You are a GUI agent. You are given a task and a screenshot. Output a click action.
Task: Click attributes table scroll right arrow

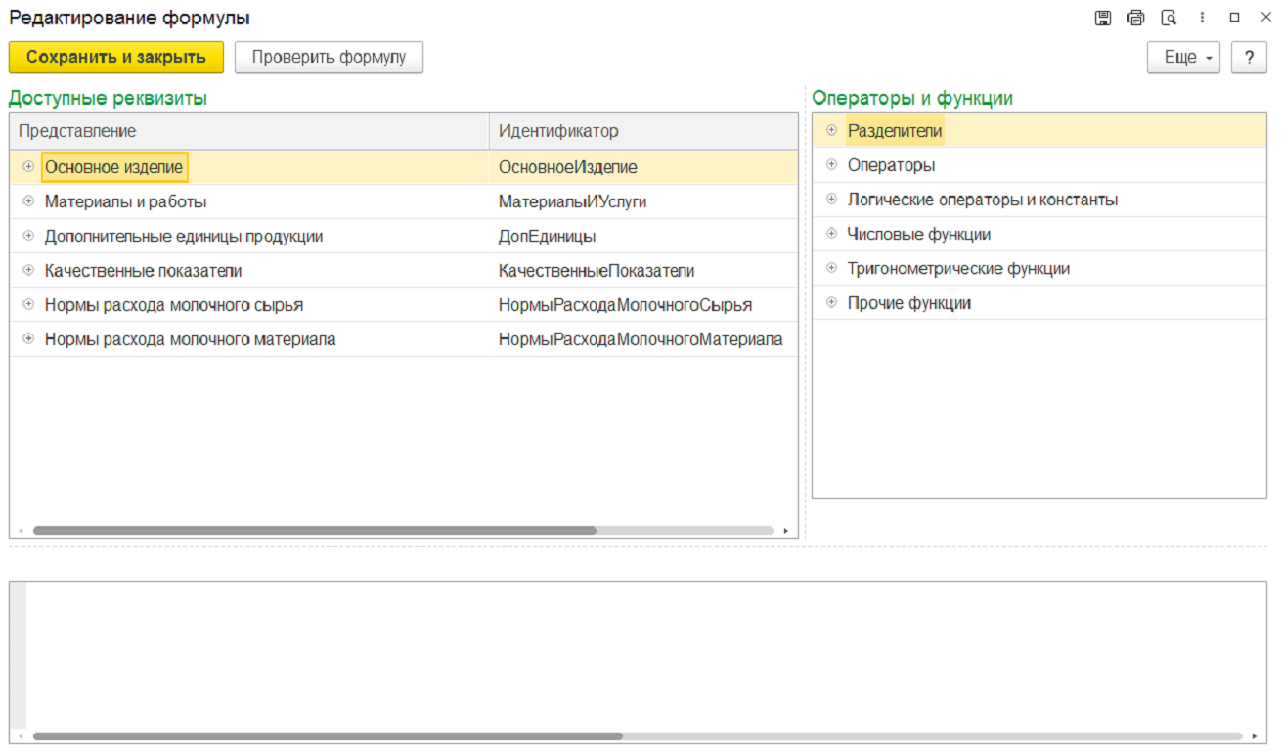[785, 531]
